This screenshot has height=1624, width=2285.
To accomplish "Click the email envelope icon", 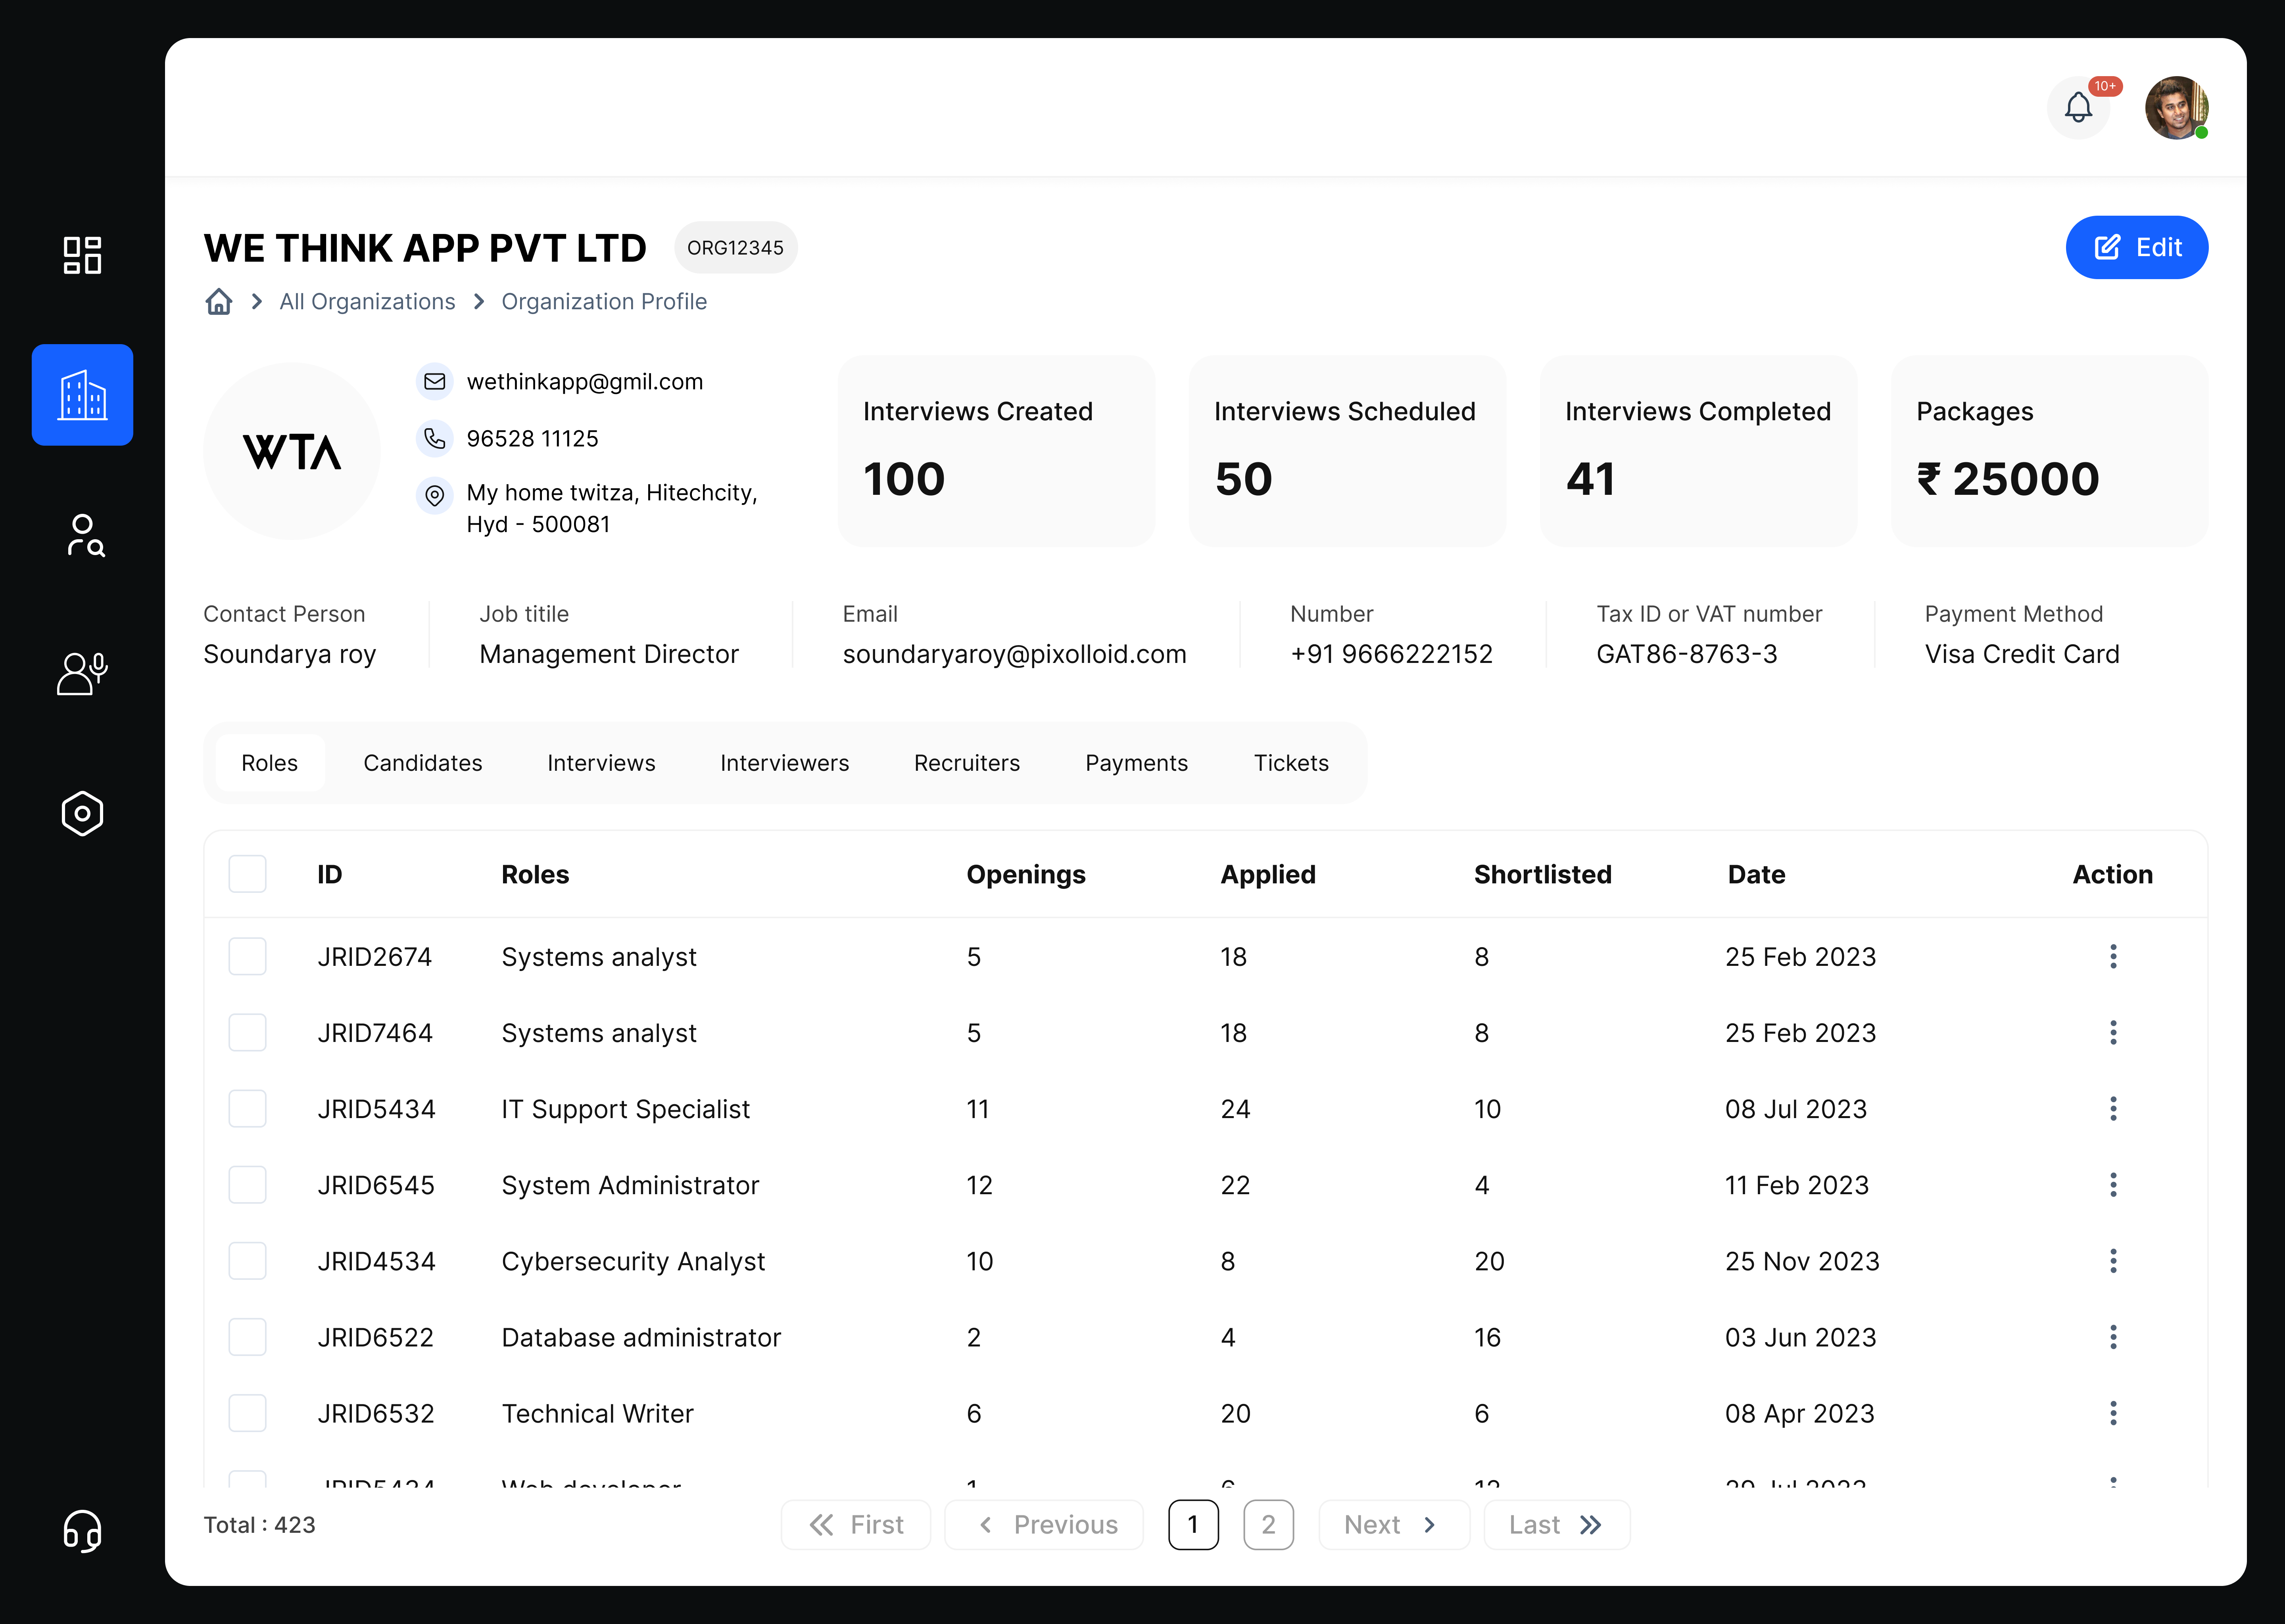I will (434, 381).
